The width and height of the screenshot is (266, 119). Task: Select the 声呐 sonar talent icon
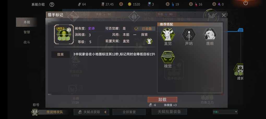click(189, 34)
